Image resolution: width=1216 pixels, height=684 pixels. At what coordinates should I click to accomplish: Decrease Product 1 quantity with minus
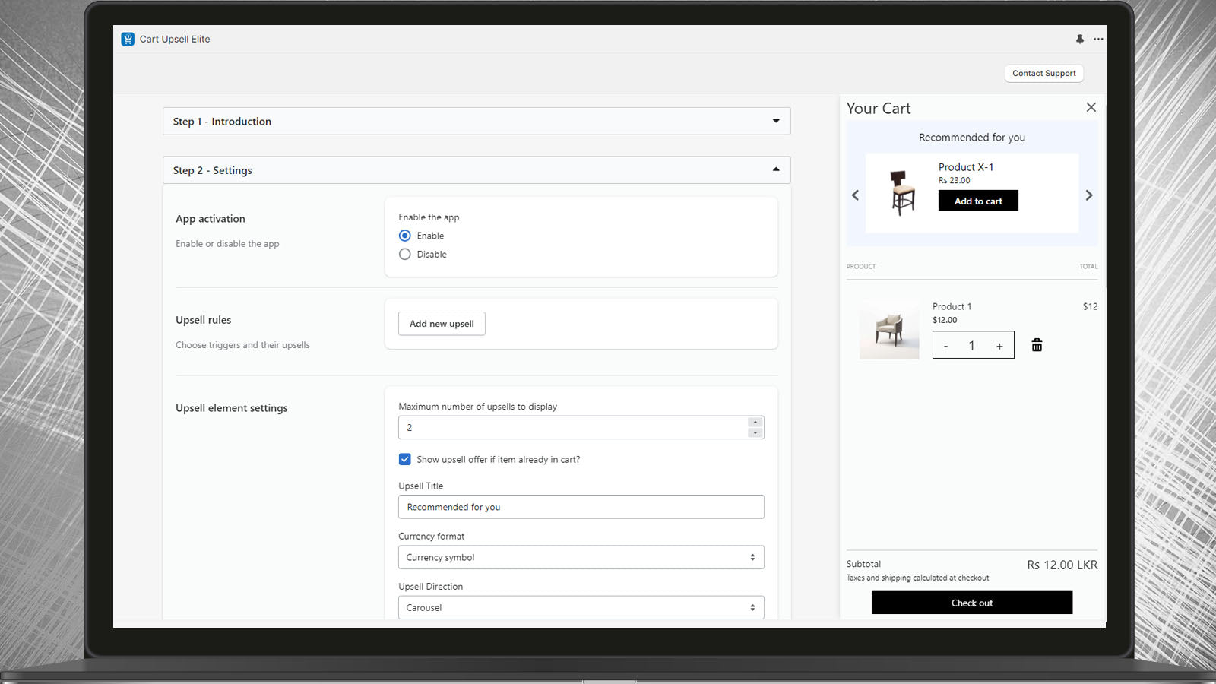click(x=945, y=346)
